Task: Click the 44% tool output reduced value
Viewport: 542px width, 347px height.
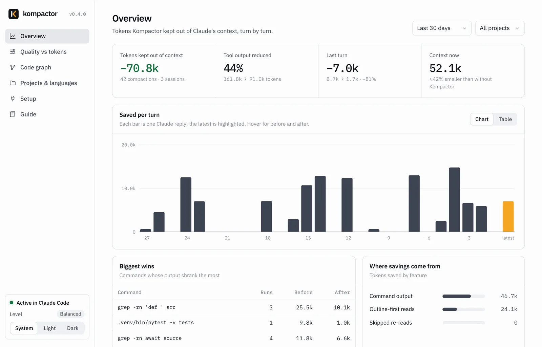Action: pyautogui.click(x=233, y=68)
